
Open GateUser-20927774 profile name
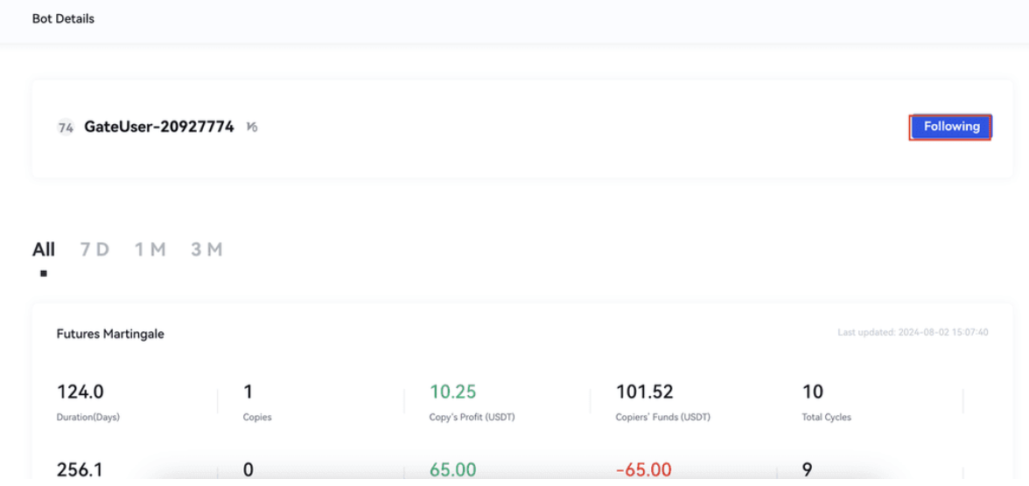click(159, 127)
